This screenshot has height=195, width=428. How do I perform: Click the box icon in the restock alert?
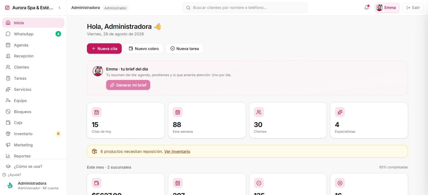pyautogui.click(x=94, y=151)
